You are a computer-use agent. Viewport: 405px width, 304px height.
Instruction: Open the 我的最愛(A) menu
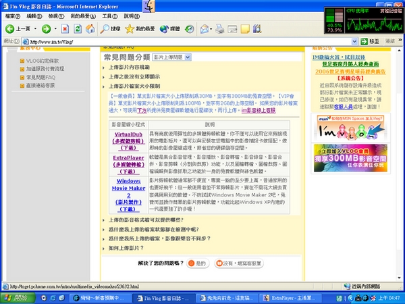(83, 16)
